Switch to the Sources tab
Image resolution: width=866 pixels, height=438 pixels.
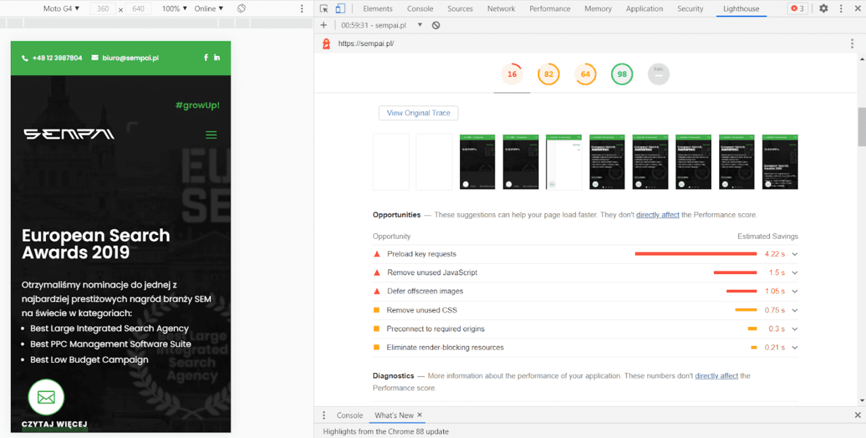pyautogui.click(x=460, y=9)
